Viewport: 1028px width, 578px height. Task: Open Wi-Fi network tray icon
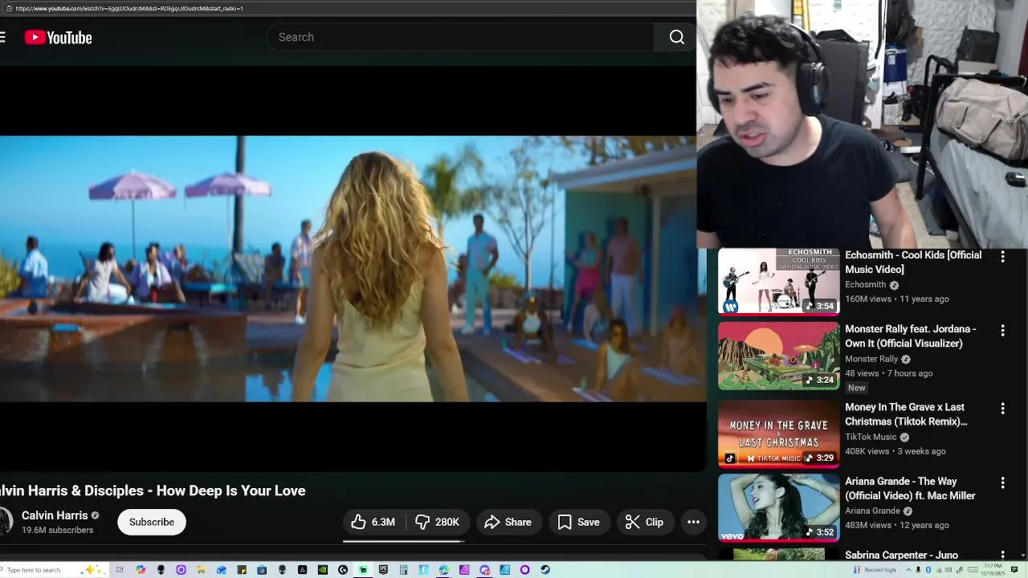(939, 570)
